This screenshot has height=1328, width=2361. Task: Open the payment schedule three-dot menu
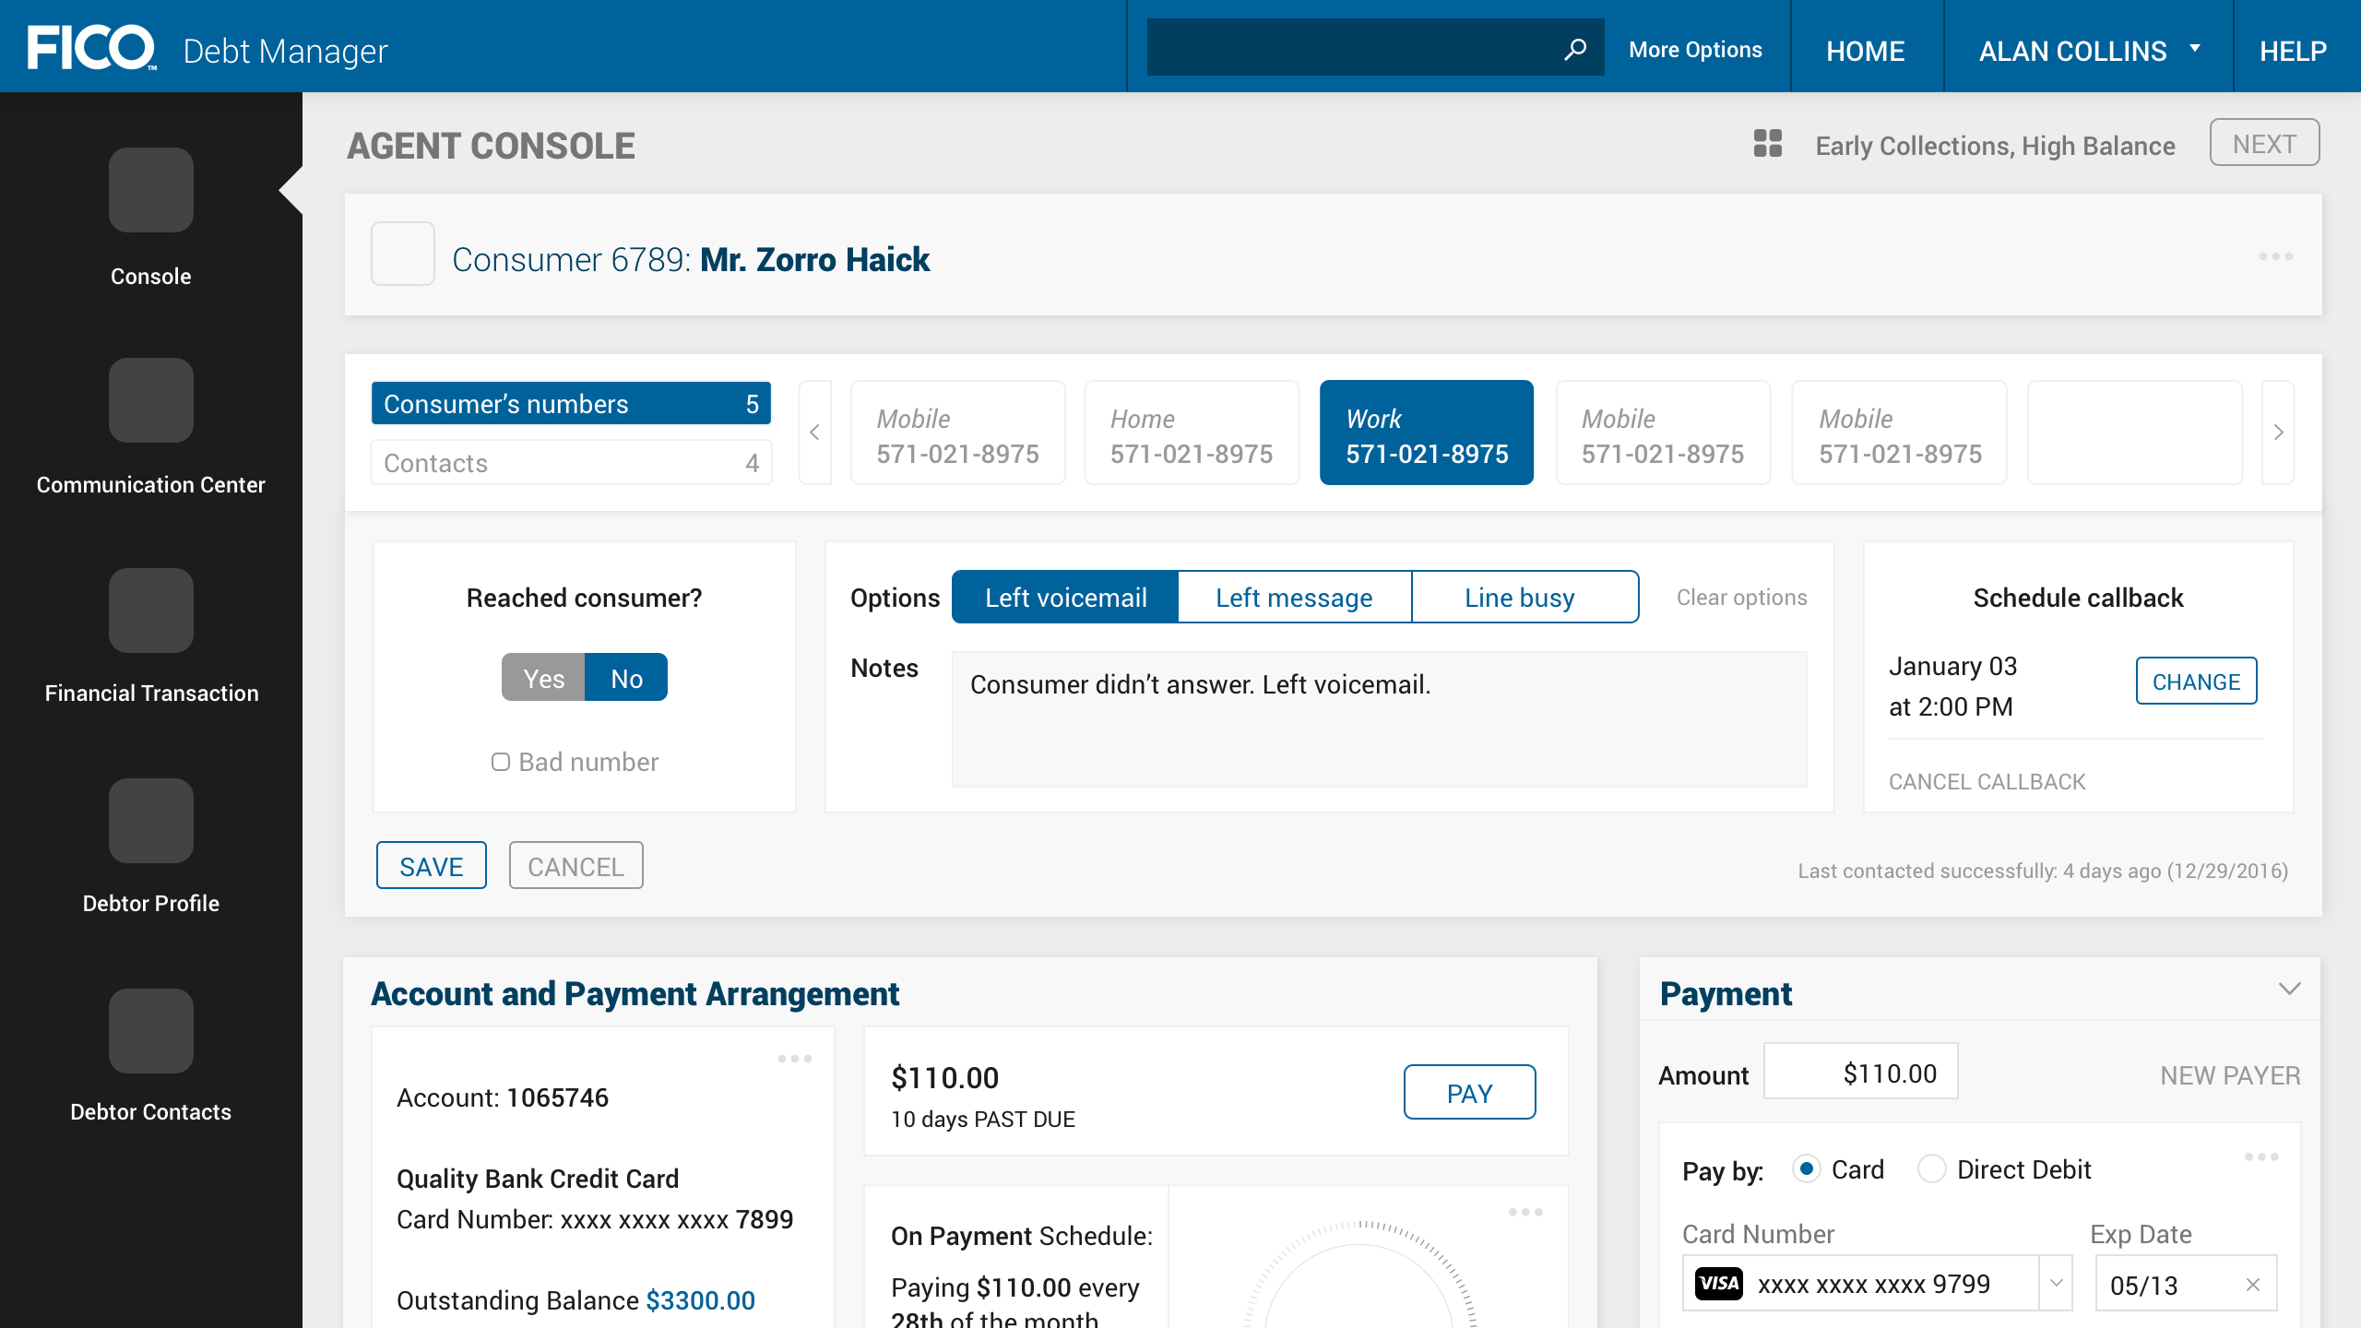pyautogui.click(x=1525, y=1212)
